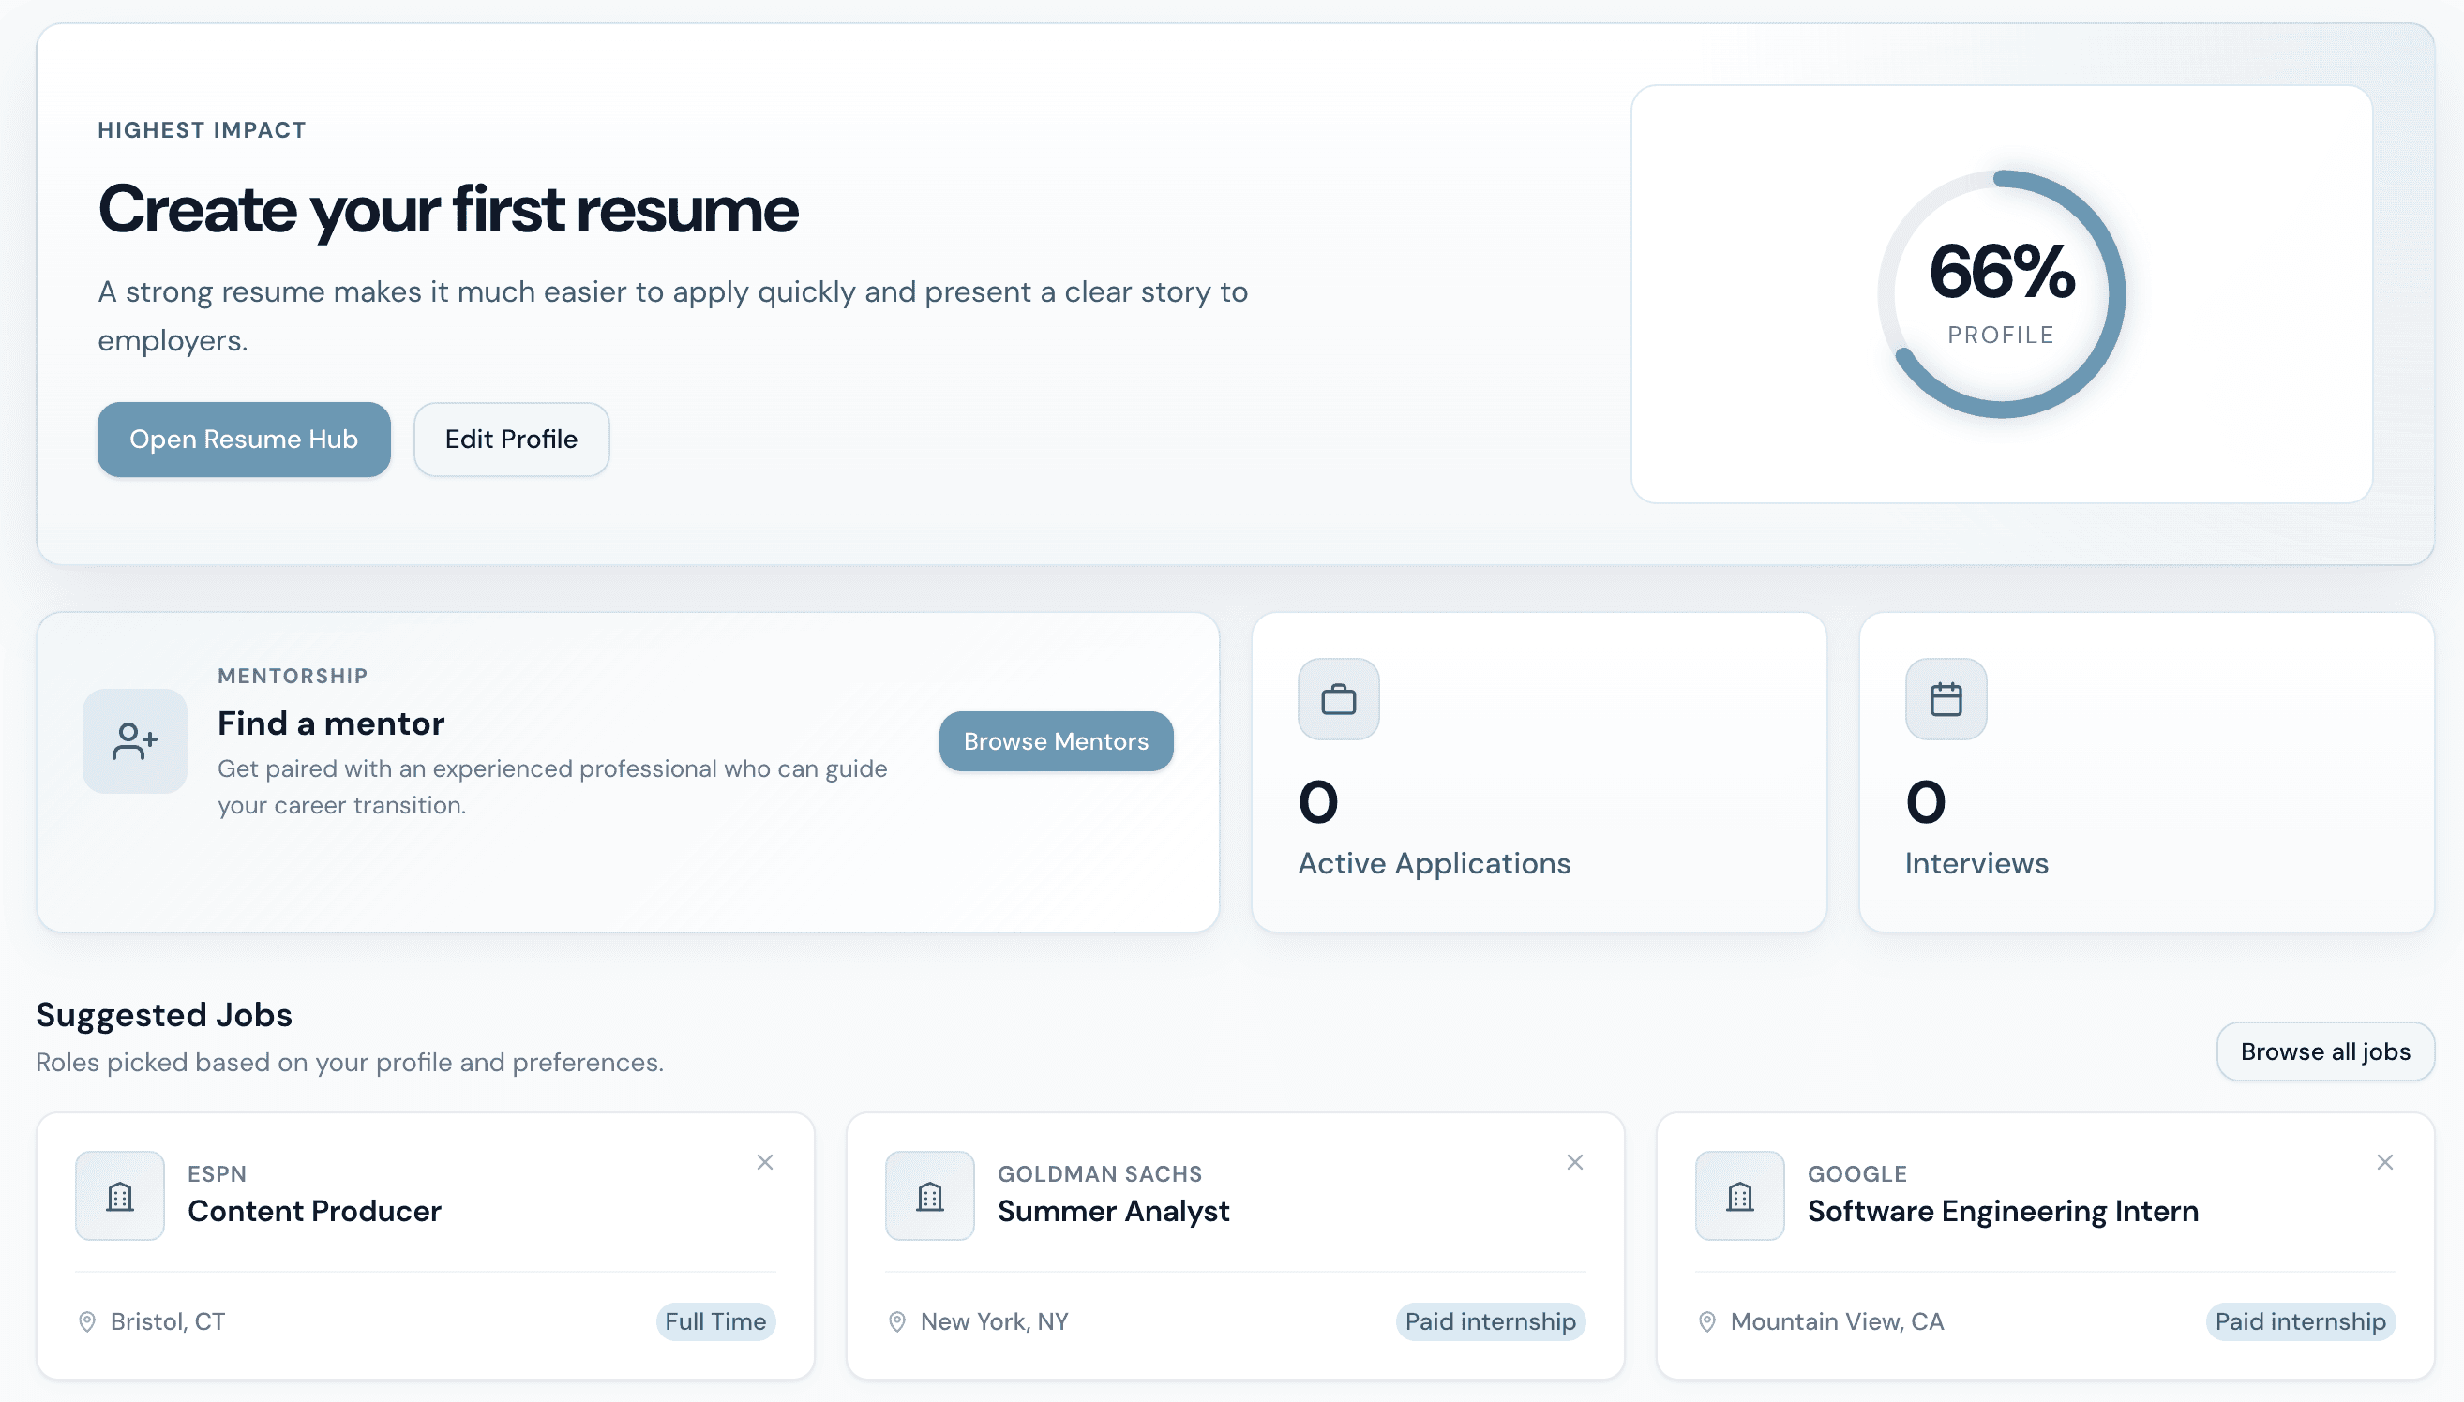Open the Software Engineering Intern job title
2464x1402 pixels.
tap(2003, 1211)
